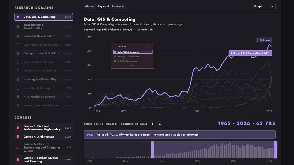Toggle Course 4: Architecture swatch
Viewport: 294px width, 165px height.
(18, 137)
